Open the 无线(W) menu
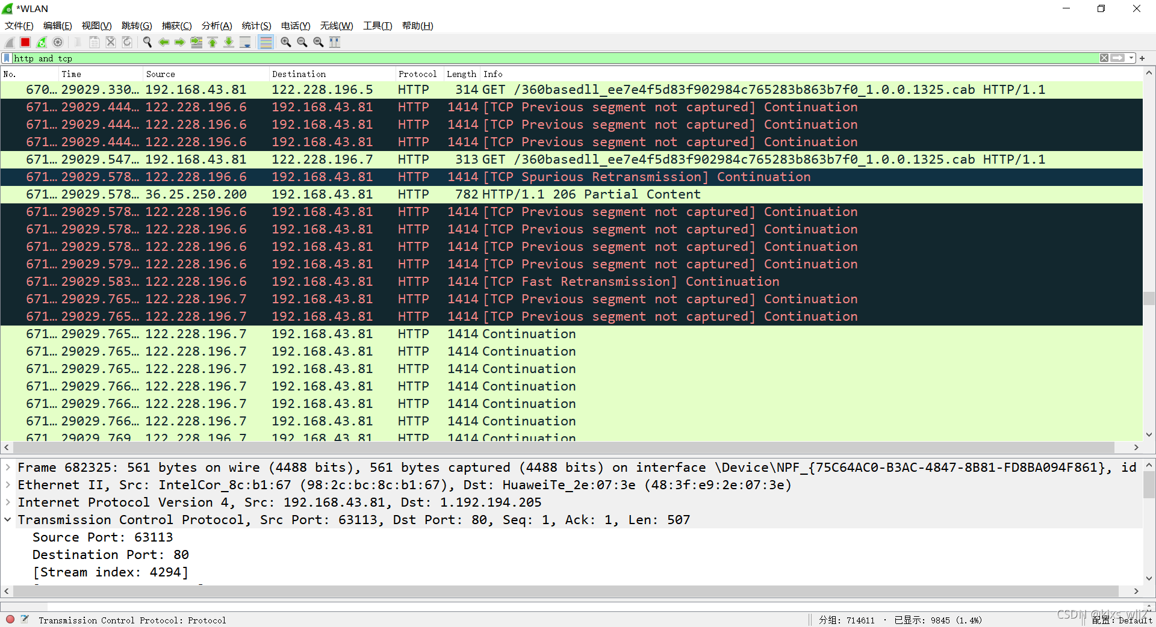This screenshot has height=627, width=1156. pyautogui.click(x=337, y=26)
